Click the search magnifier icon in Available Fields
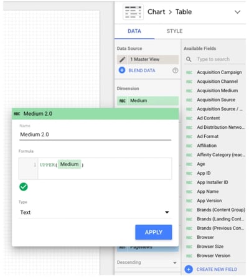The height and width of the screenshot is (277, 249). tap(189, 59)
